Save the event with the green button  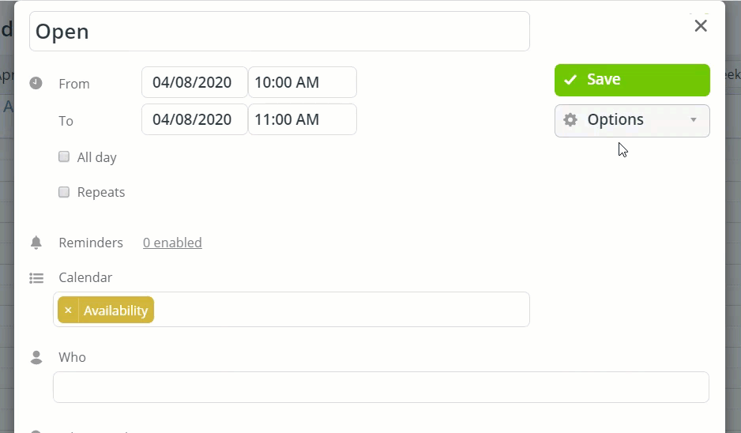(x=632, y=80)
